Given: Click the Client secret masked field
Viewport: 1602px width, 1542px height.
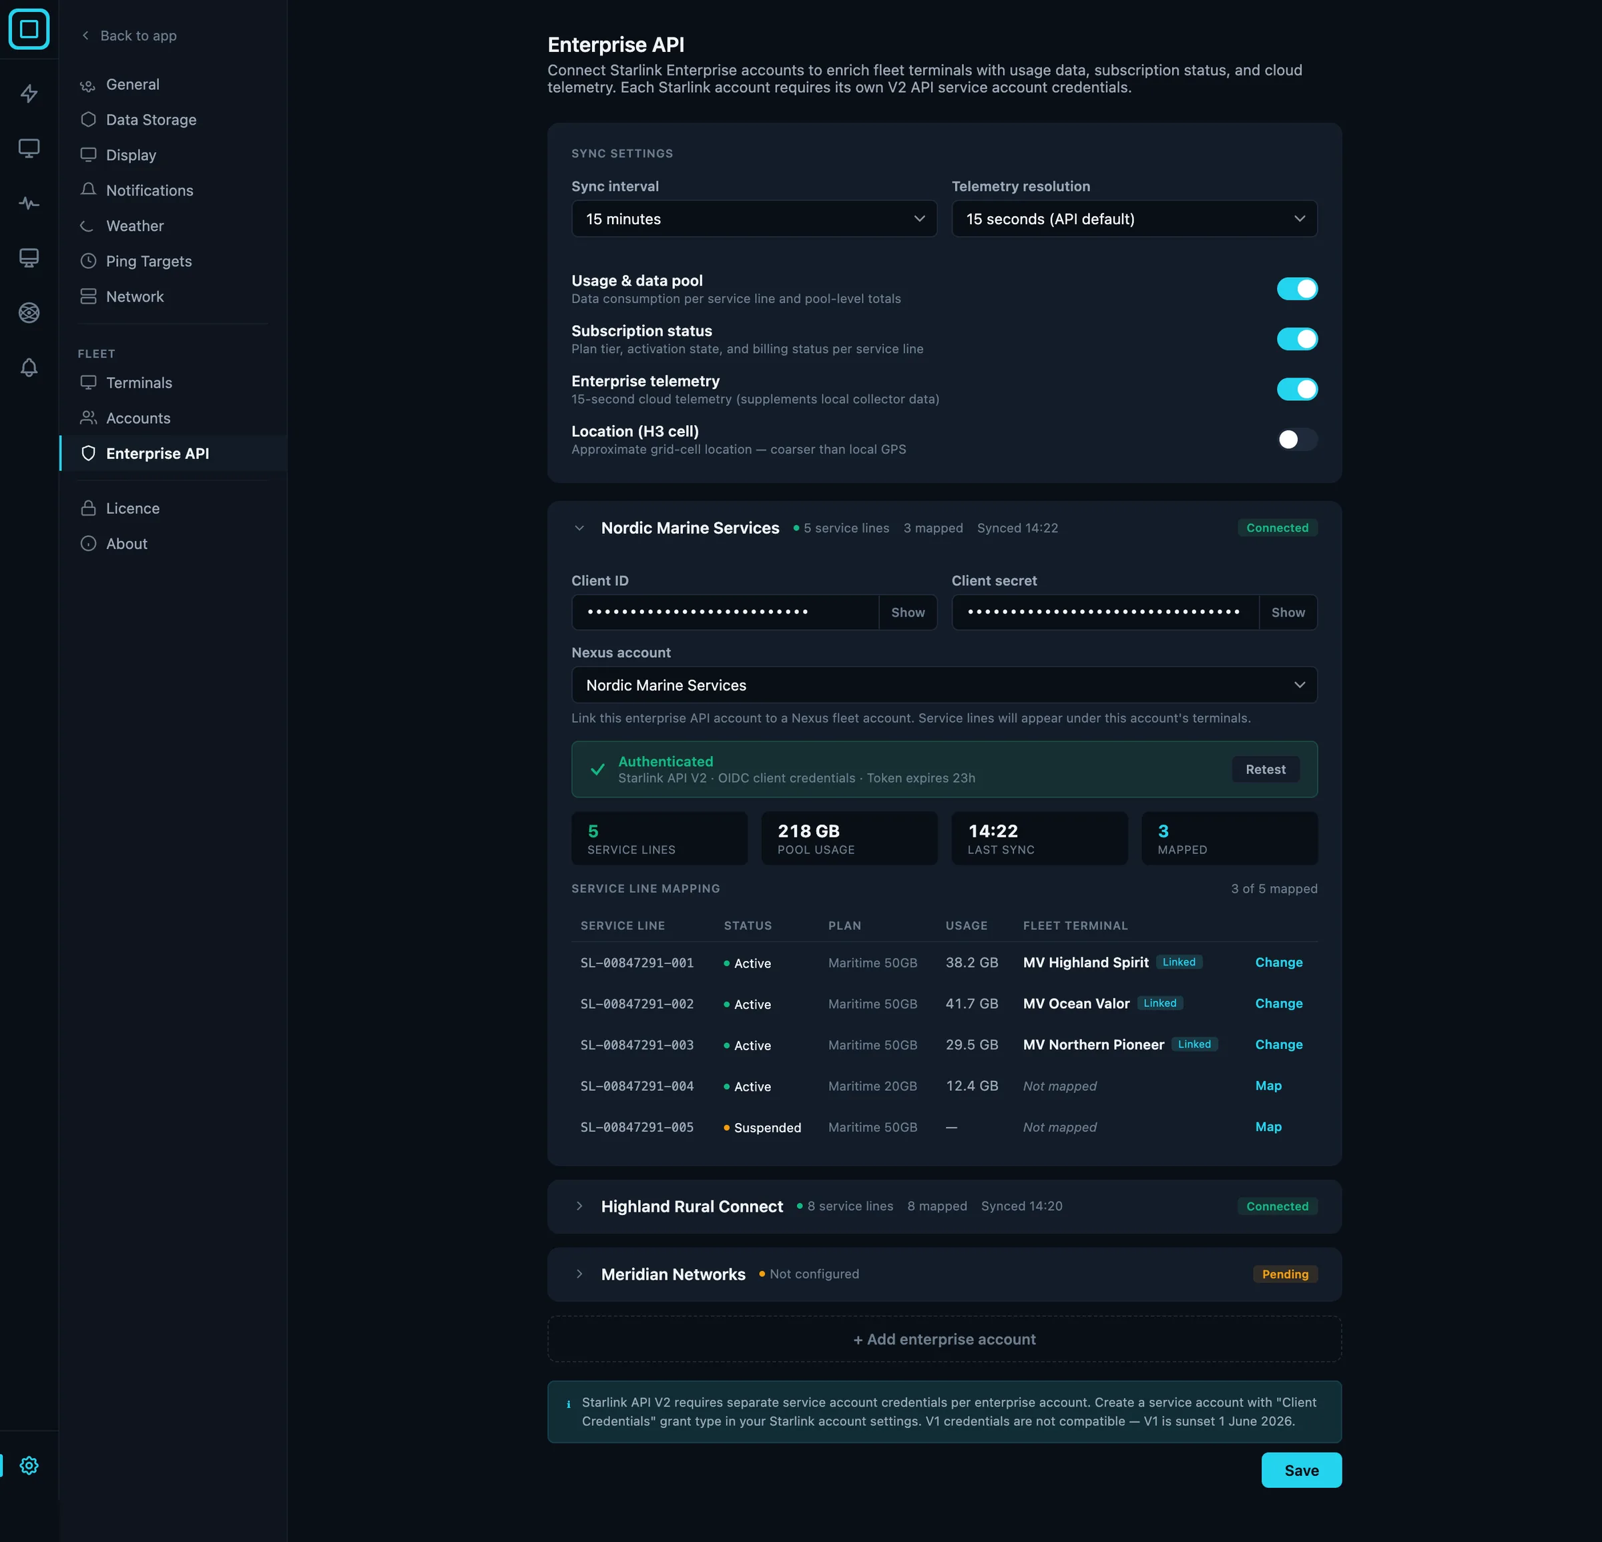Looking at the screenshot, I should tap(1105, 612).
